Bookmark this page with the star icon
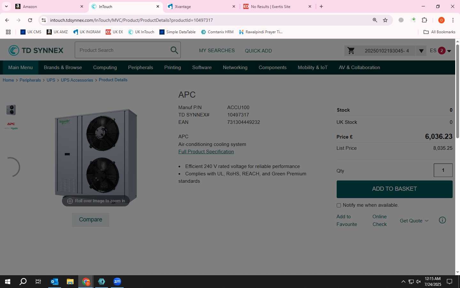The image size is (460, 288). 385,20
